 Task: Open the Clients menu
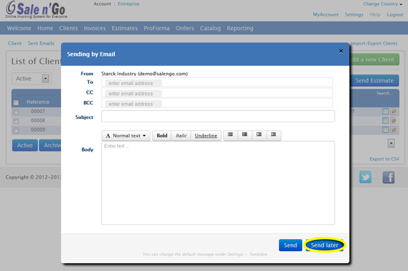click(x=68, y=28)
